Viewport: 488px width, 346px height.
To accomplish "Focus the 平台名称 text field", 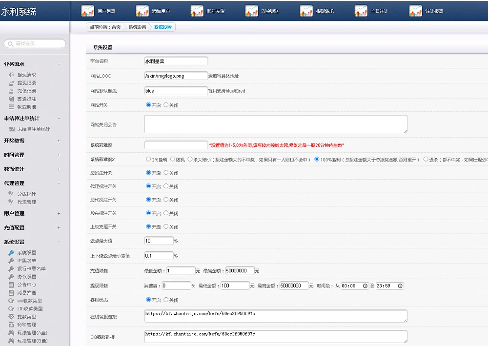I will click(x=176, y=61).
